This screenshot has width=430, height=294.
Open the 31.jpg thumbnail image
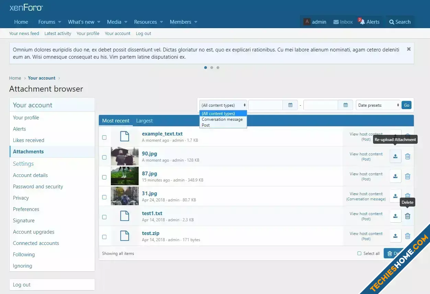(125, 196)
